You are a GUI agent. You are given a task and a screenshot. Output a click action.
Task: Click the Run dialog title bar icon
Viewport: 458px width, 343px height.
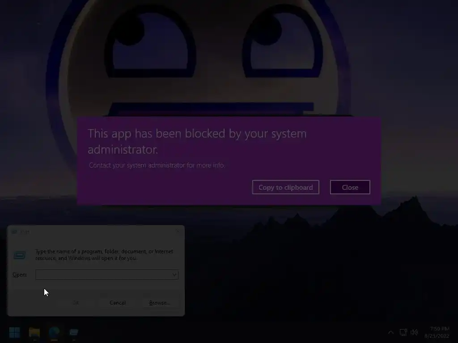(14, 232)
